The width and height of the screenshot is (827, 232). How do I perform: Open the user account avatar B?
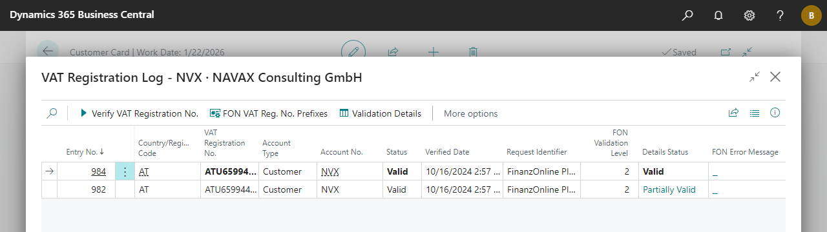coord(811,15)
